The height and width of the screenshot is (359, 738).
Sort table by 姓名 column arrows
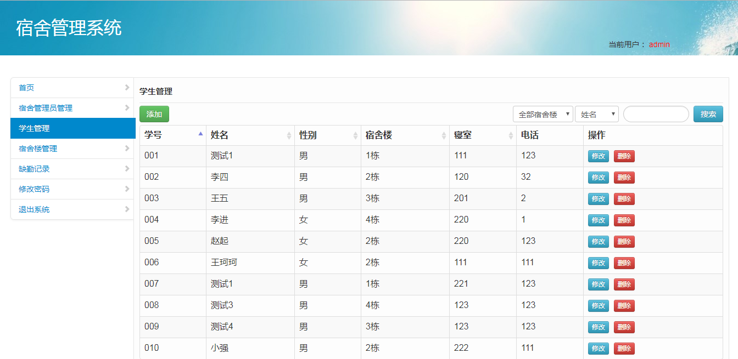click(289, 135)
